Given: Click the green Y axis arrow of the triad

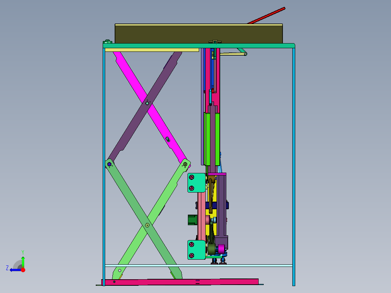Looking at the screenshot, I should [x=23, y=261].
